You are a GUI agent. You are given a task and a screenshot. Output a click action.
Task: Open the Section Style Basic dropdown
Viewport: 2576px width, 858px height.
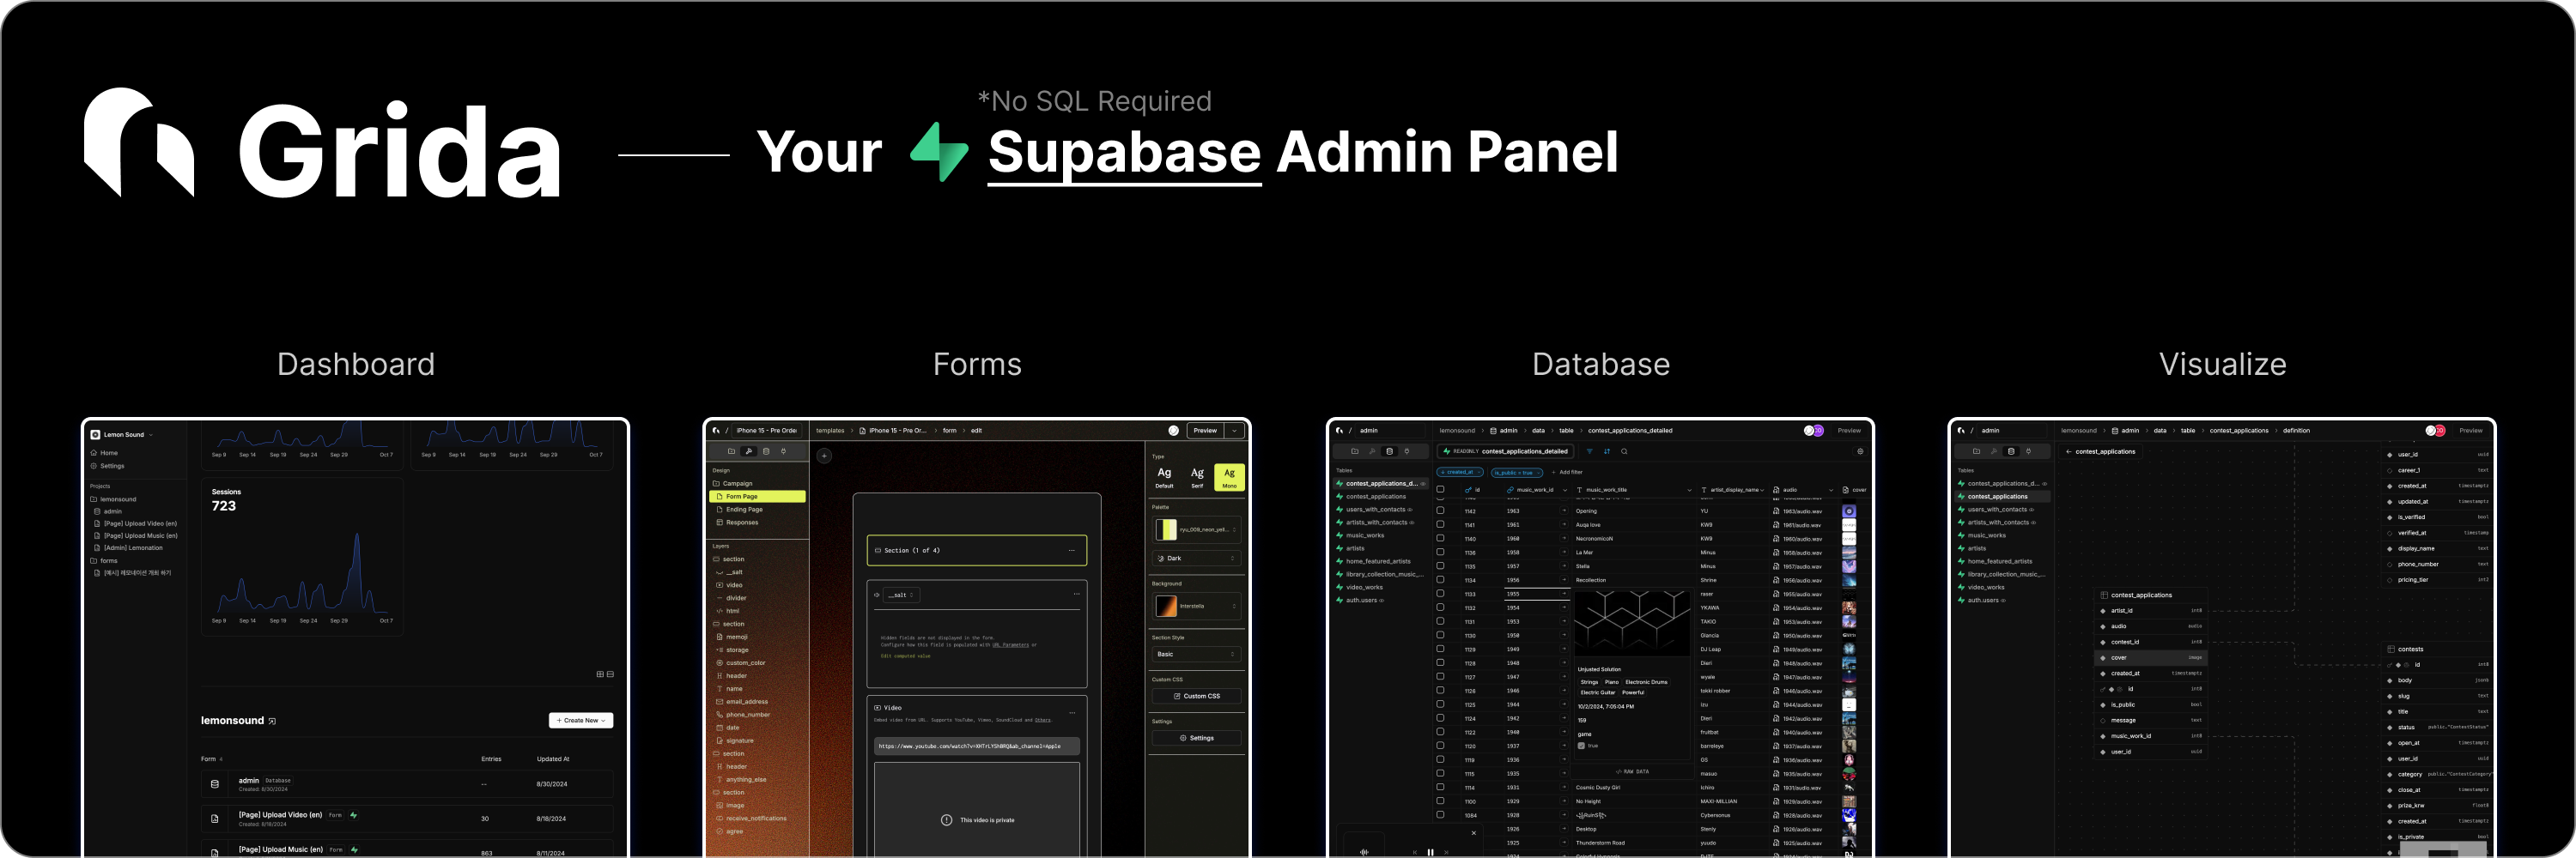tap(1197, 655)
